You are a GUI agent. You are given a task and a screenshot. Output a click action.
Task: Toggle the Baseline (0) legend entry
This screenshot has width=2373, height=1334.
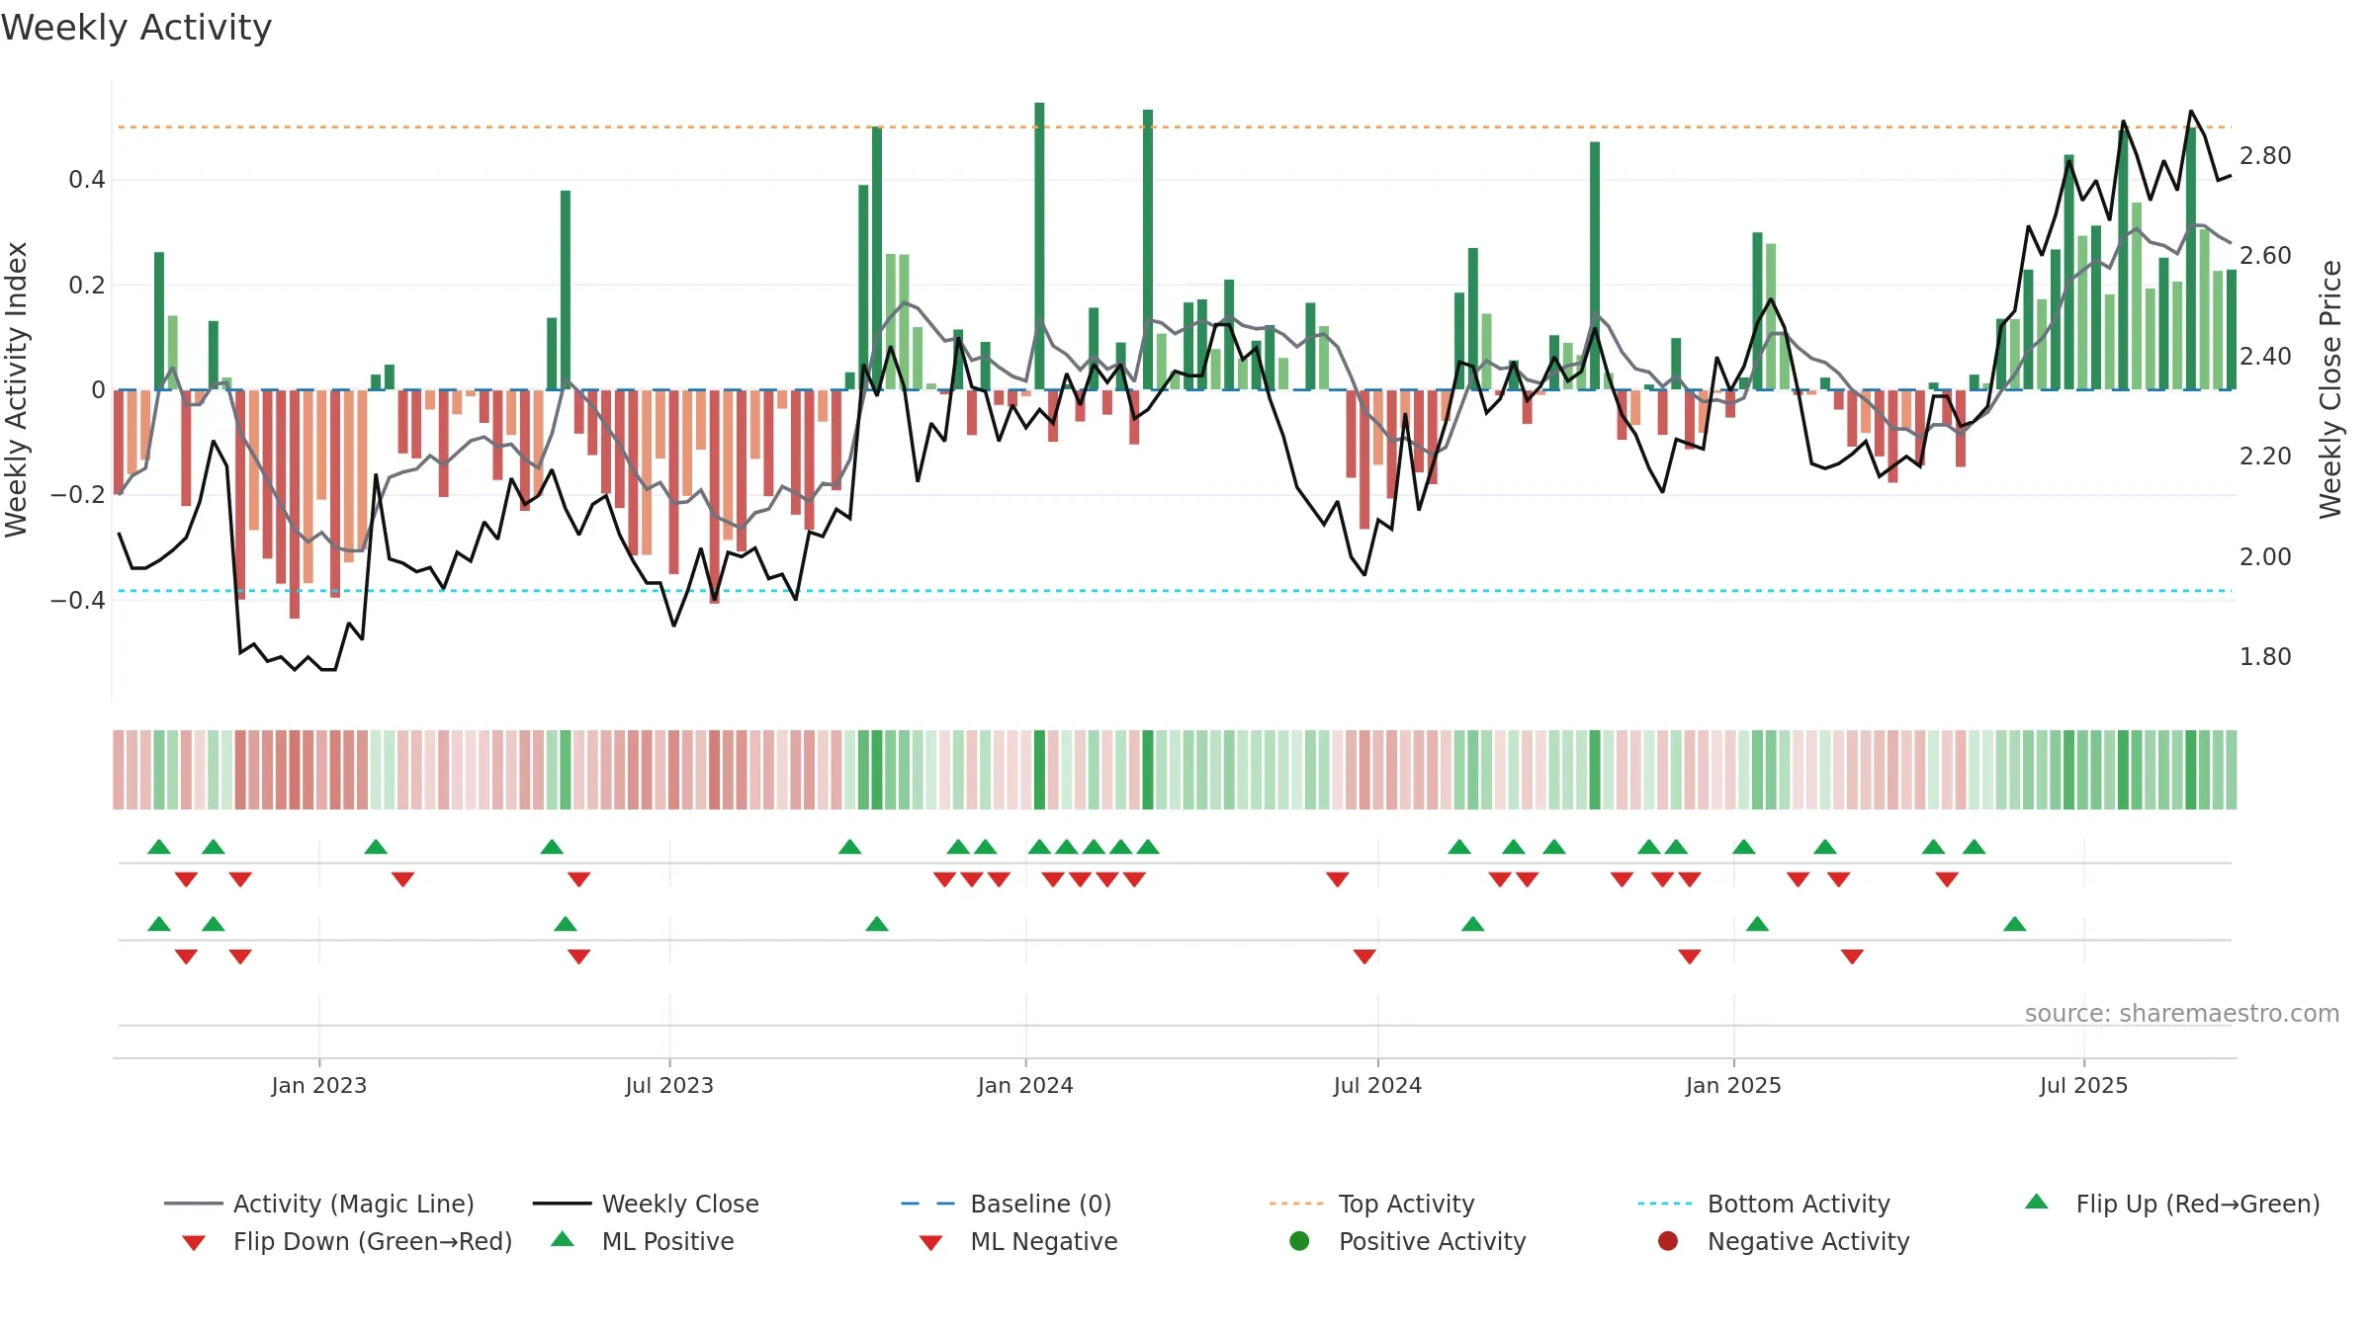pos(1007,1204)
